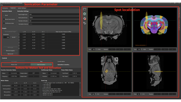Select target row 4 (L 2.7)
This screenshot has height=102, width=181.
pos(49,43)
